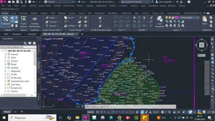
Task: Toggle MODEL space button in status bar
Action: [91, 112]
